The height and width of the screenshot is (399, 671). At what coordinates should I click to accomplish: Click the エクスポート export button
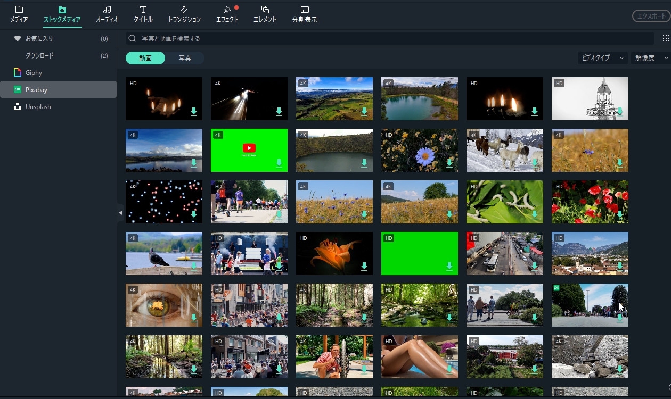[651, 16]
